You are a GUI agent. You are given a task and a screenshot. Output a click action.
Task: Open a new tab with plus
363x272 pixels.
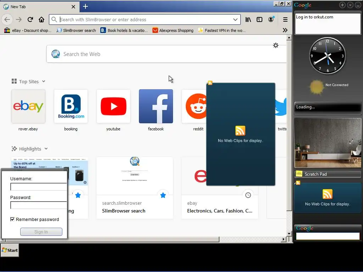pyautogui.click(x=85, y=6)
